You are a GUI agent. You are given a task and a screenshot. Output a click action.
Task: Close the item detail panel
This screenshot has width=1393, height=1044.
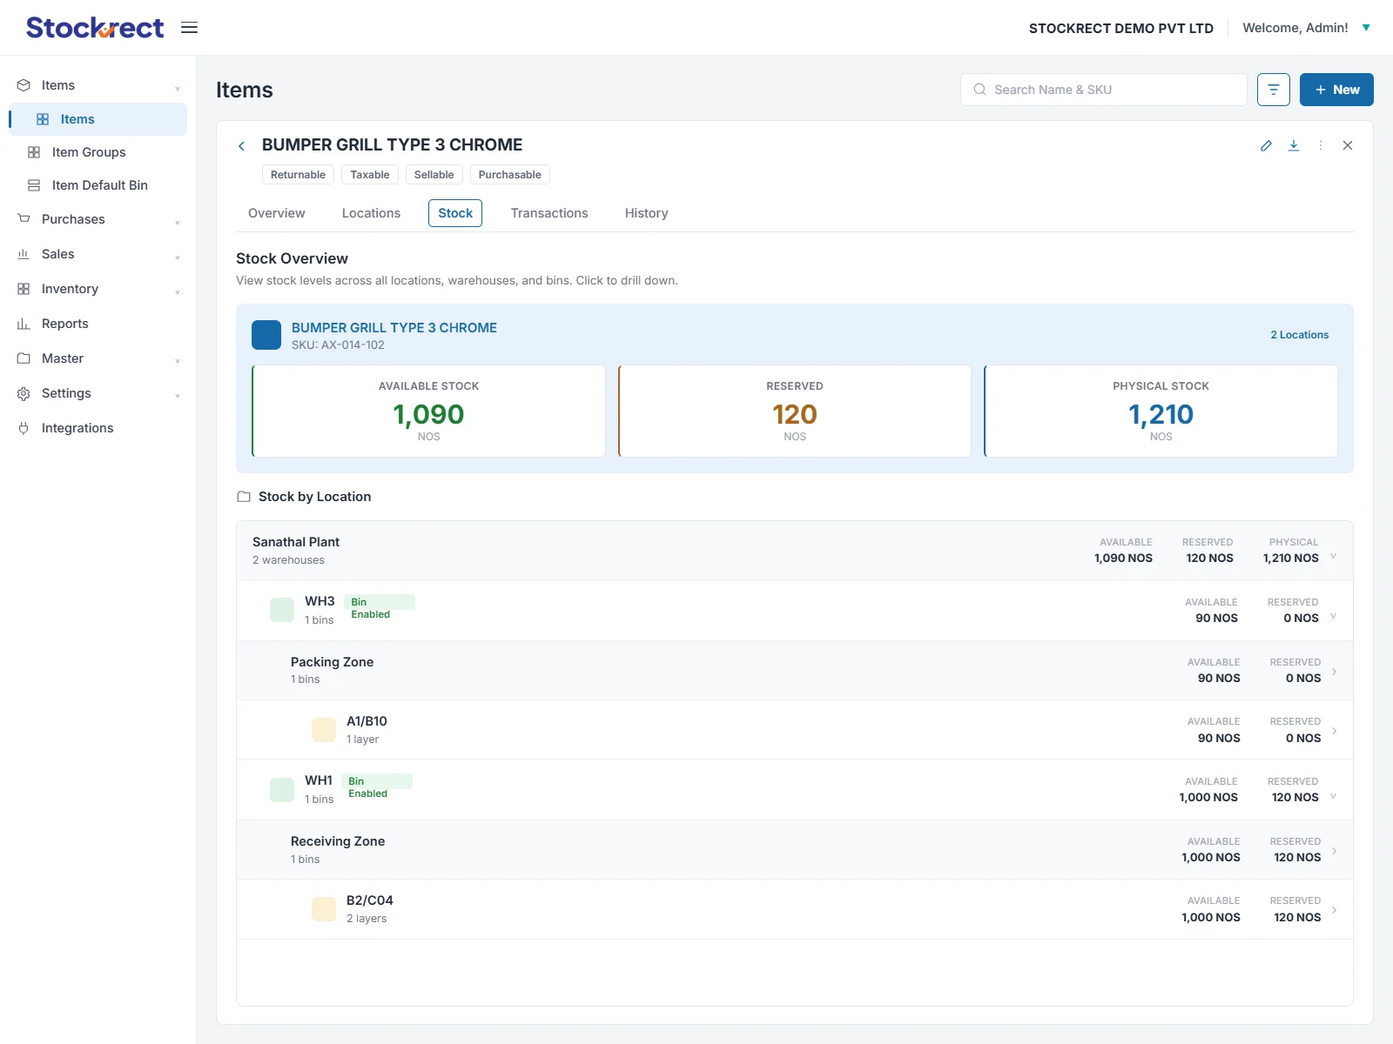(1348, 145)
